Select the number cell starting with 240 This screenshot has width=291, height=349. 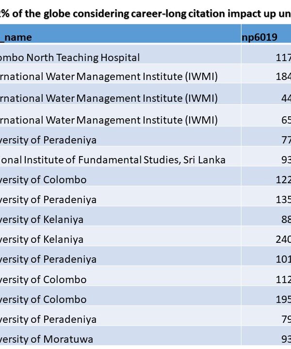tap(283, 239)
